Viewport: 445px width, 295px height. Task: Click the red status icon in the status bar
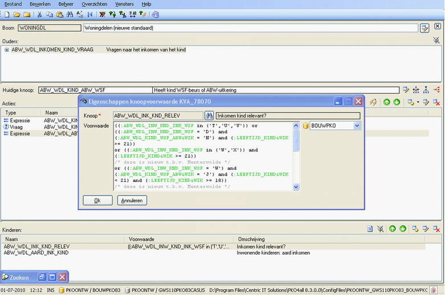coord(434,290)
